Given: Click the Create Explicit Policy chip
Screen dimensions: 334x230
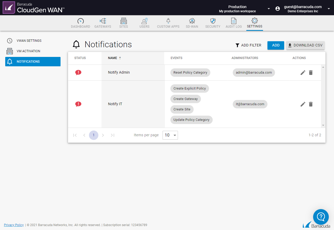Looking at the screenshot, I should click(x=190, y=89).
